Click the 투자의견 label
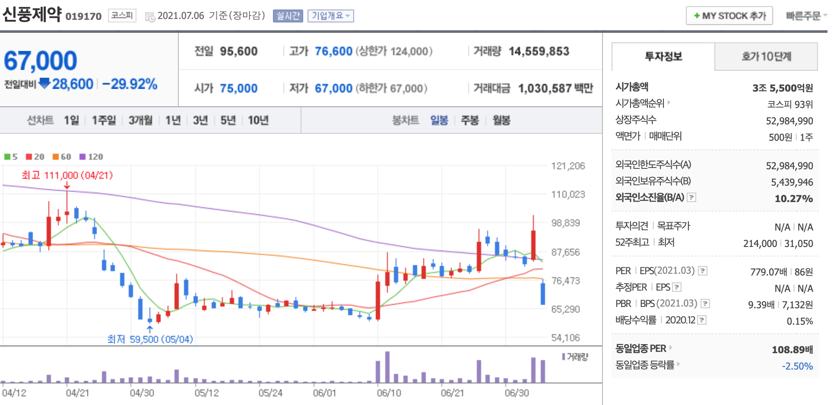This screenshot has height=405, width=837. click(x=632, y=226)
